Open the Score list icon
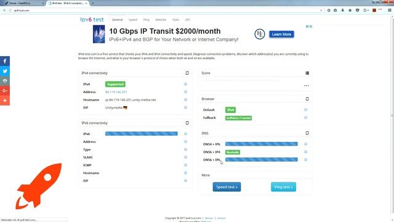 (x=307, y=73)
